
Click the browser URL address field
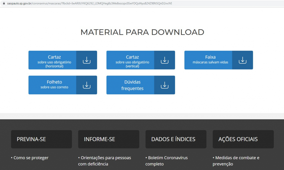pos(142,3)
